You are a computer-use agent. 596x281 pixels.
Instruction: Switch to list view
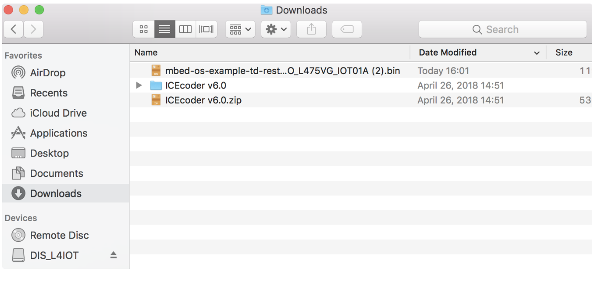(165, 29)
